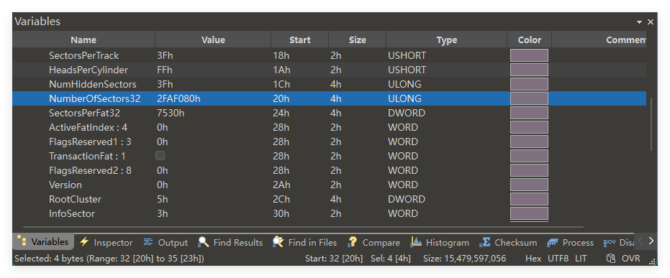Click the Checksum sigma icon
This screenshot has height=278, width=670.
click(484, 242)
